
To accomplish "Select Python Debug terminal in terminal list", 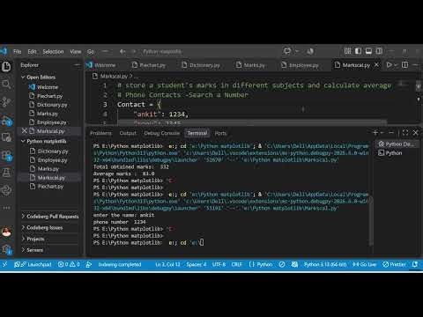I will (396, 144).
